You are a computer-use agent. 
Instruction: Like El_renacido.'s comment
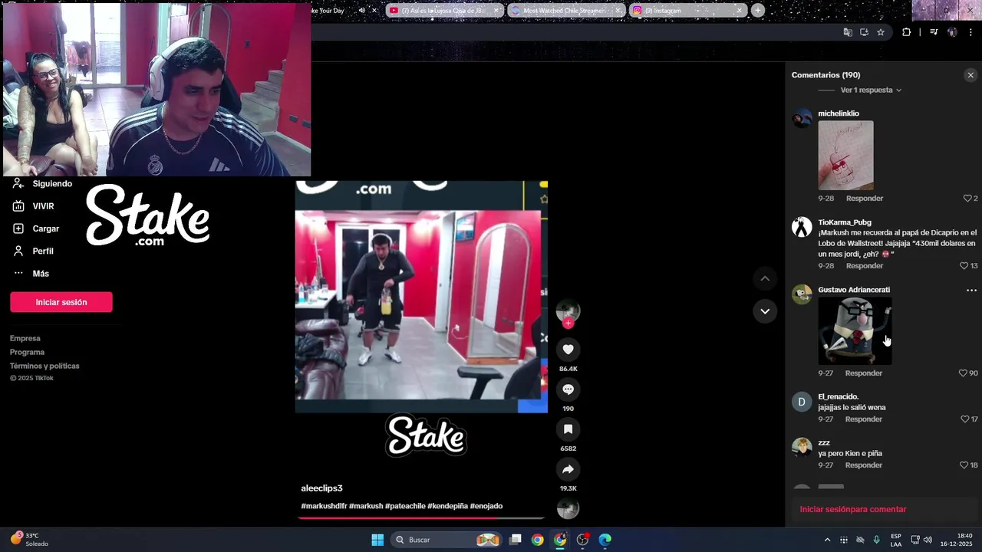click(965, 419)
